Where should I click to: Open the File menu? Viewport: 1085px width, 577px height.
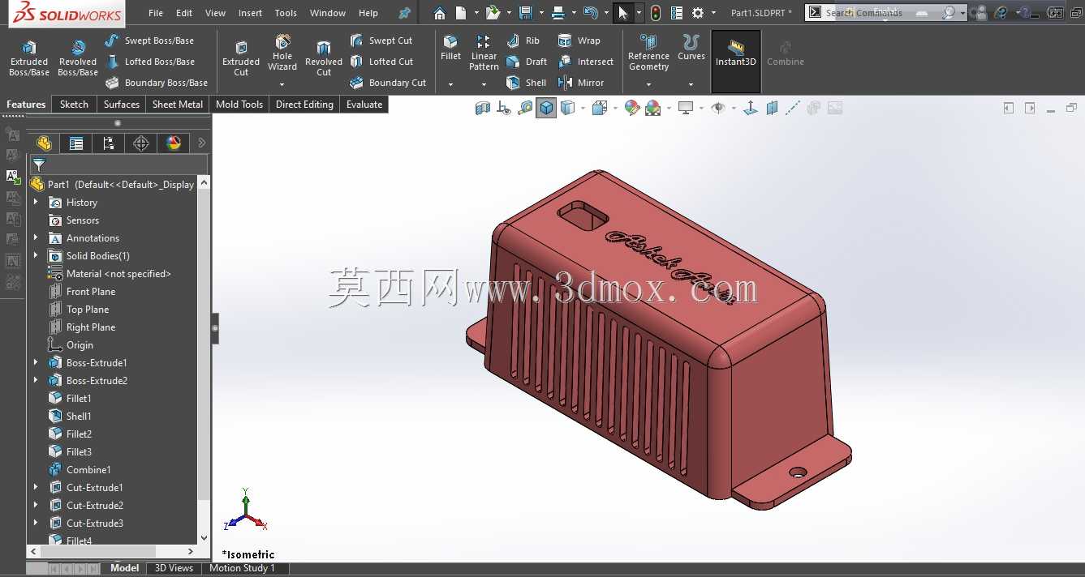point(156,13)
